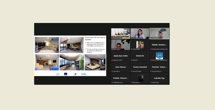The image size is (215, 110).
Task: Click BSUN IPS muted microphone icon
Action: click(131, 60)
